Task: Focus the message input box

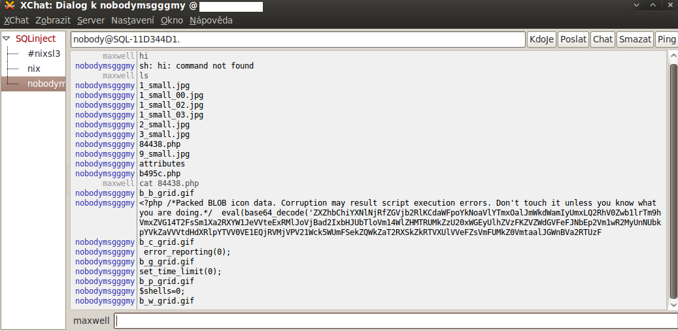Action: click(396, 321)
